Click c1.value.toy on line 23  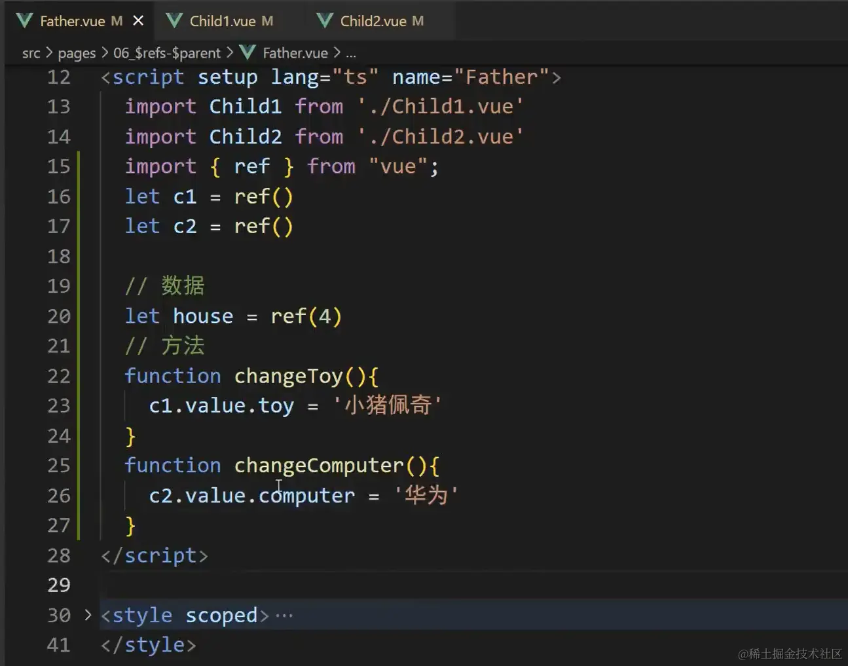pyautogui.click(x=221, y=406)
